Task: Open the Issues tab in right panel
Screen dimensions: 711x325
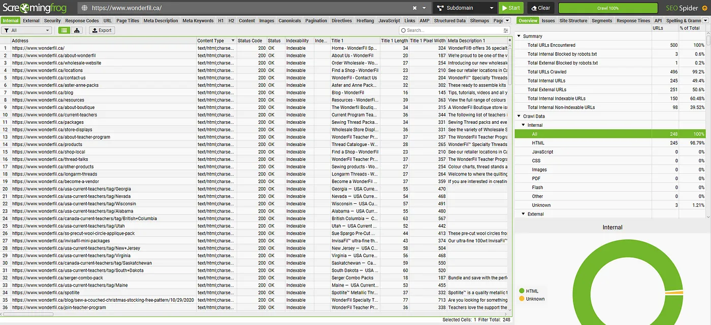Action: pyautogui.click(x=548, y=21)
